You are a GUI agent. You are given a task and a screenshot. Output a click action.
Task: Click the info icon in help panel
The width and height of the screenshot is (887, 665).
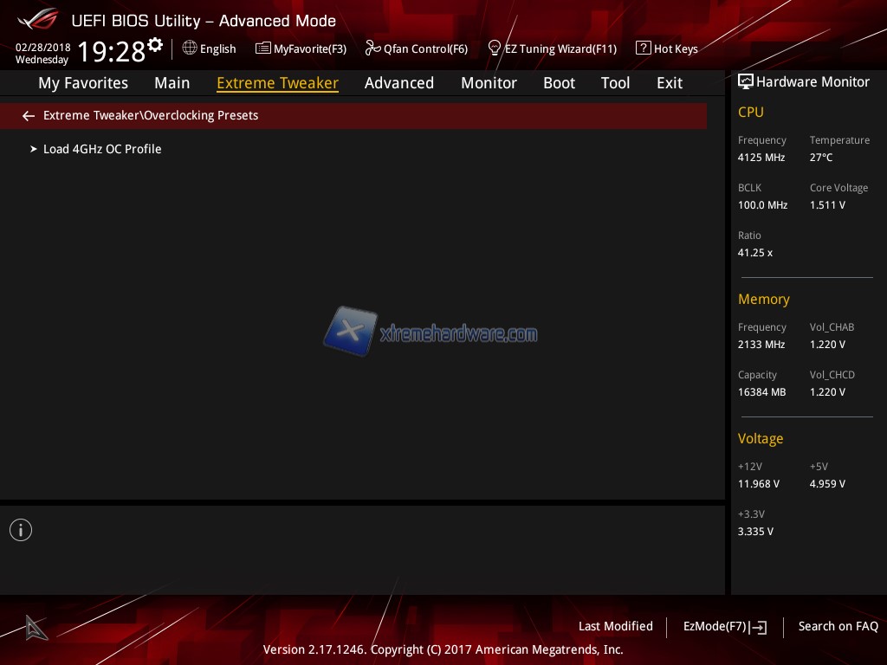pos(21,530)
